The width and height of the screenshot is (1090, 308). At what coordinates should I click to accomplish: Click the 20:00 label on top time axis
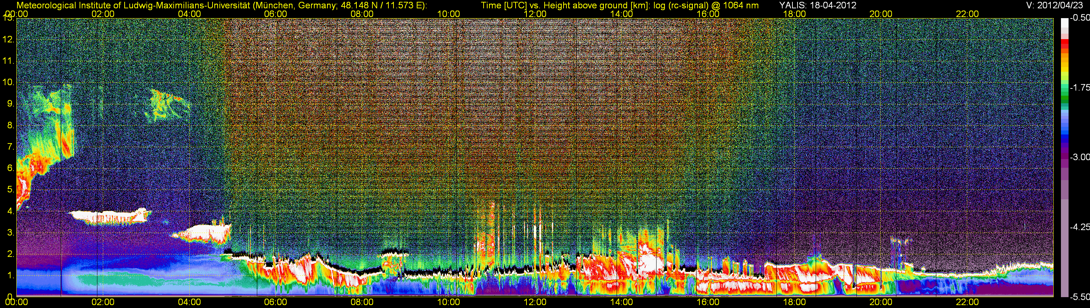tap(881, 14)
